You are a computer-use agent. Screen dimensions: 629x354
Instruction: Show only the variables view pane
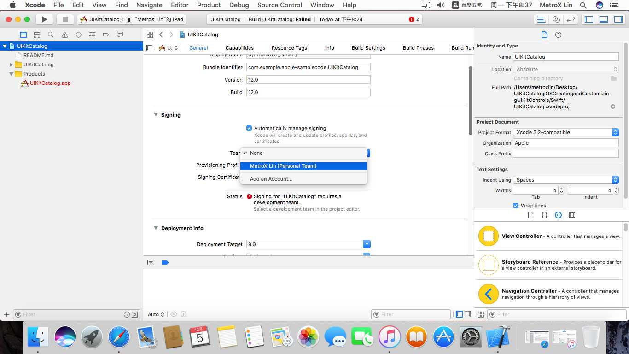click(459, 314)
